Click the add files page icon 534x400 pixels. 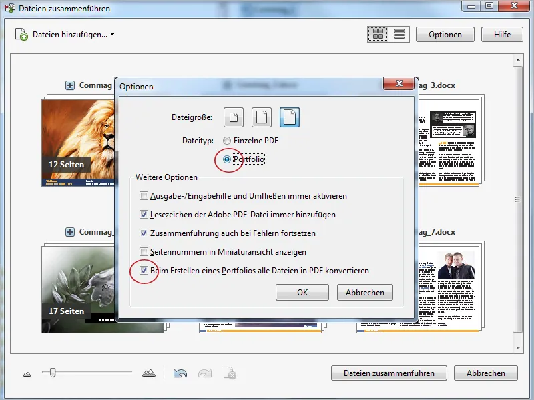[21, 35]
